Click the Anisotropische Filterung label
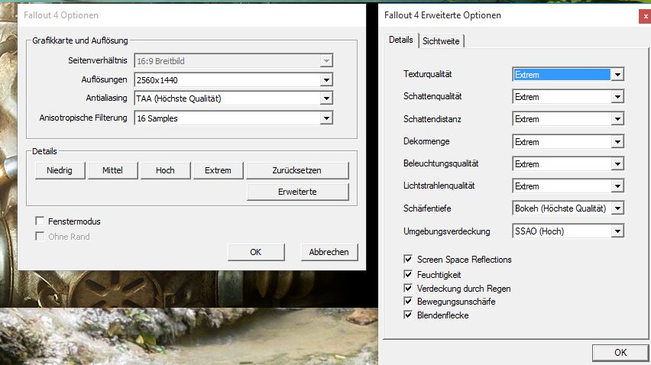651x365 pixels. [83, 118]
